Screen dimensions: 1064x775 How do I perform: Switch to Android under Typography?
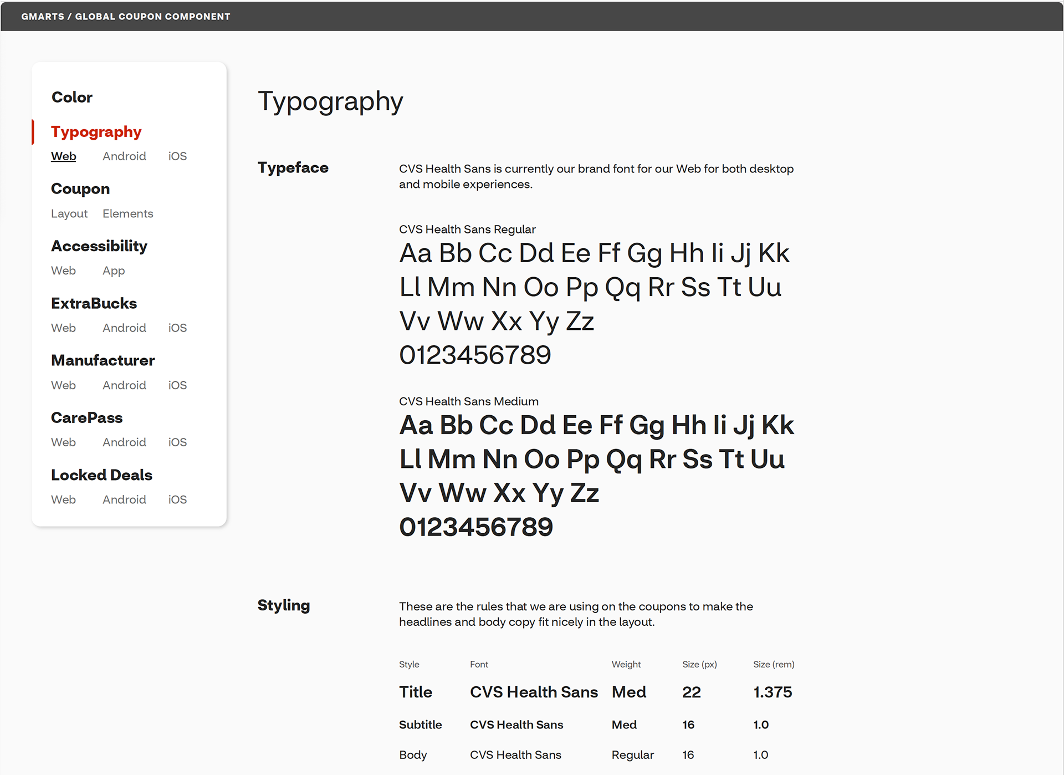coord(124,156)
